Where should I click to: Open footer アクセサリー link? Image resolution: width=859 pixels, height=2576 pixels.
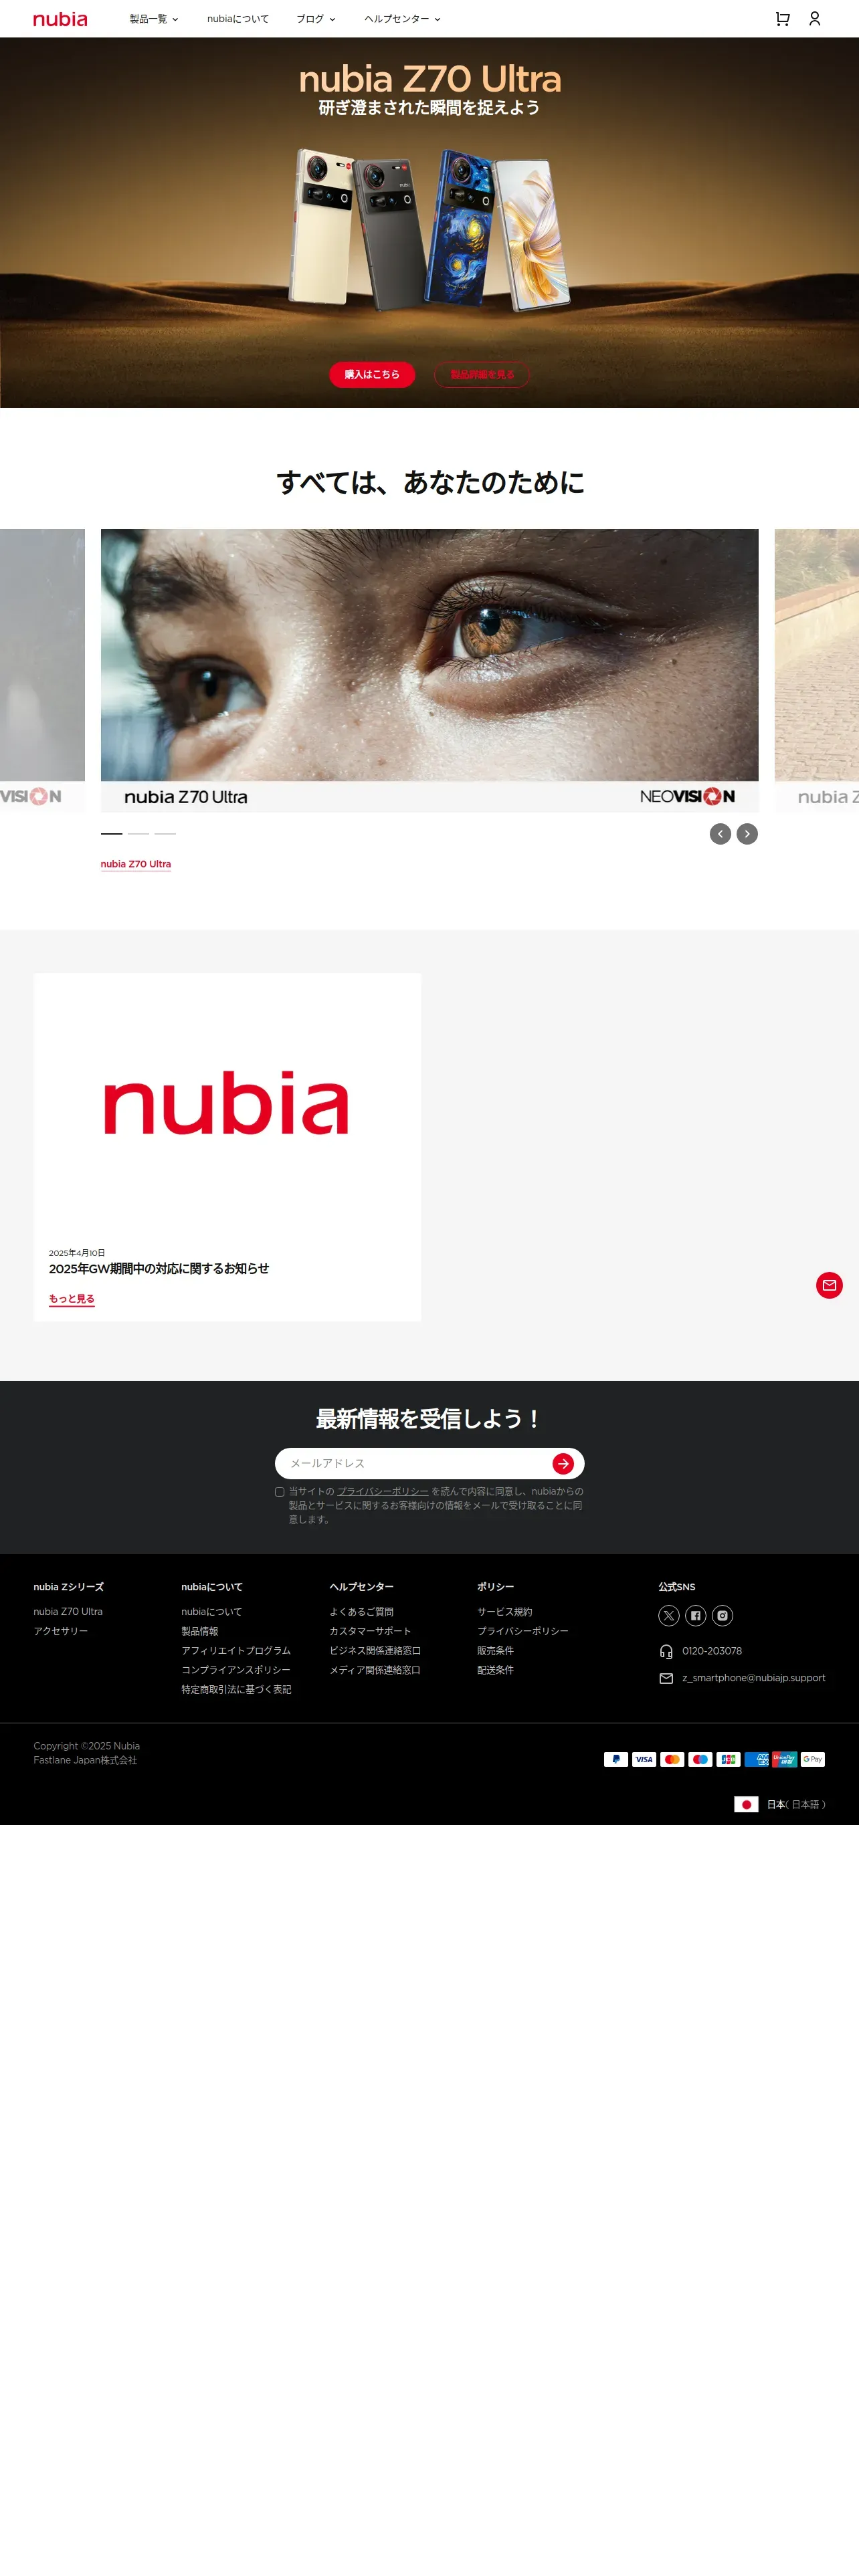coord(61,1631)
